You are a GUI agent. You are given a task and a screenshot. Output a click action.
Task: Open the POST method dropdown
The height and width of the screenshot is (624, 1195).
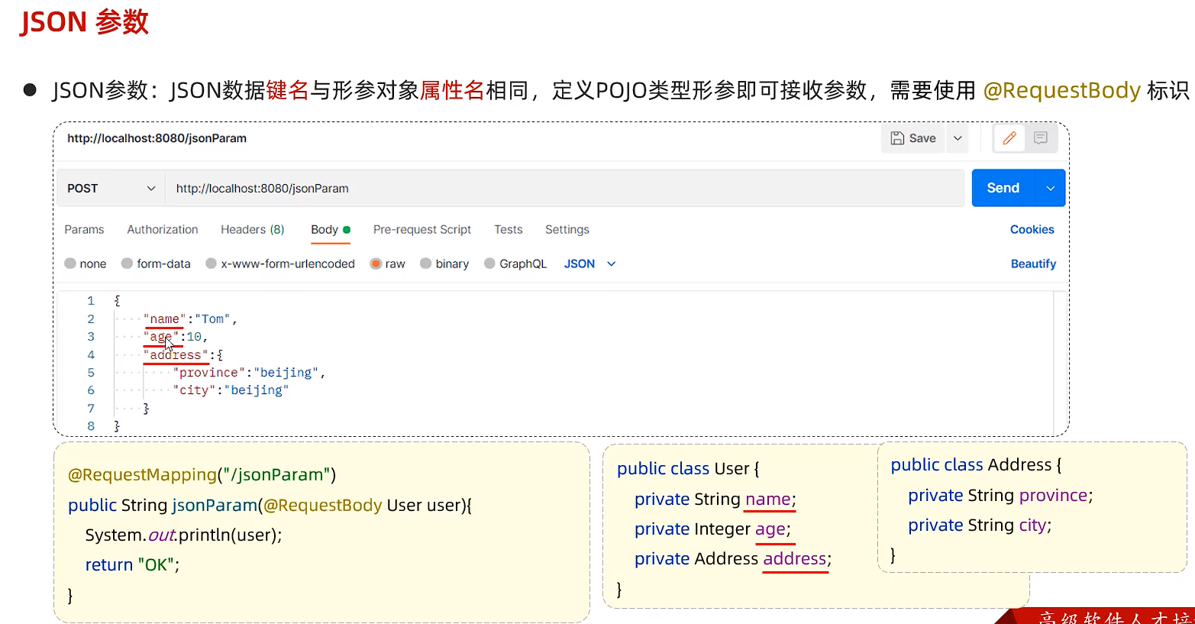coord(111,189)
